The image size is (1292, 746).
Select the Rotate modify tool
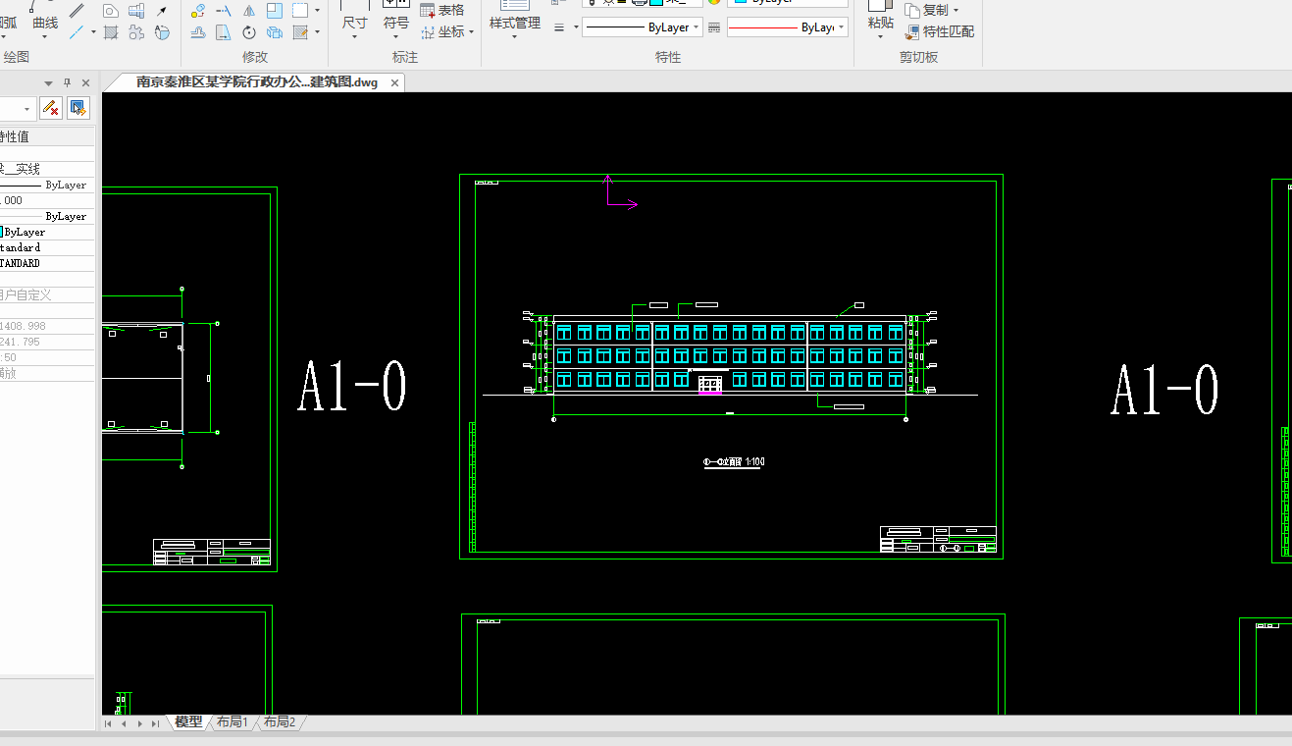(248, 32)
